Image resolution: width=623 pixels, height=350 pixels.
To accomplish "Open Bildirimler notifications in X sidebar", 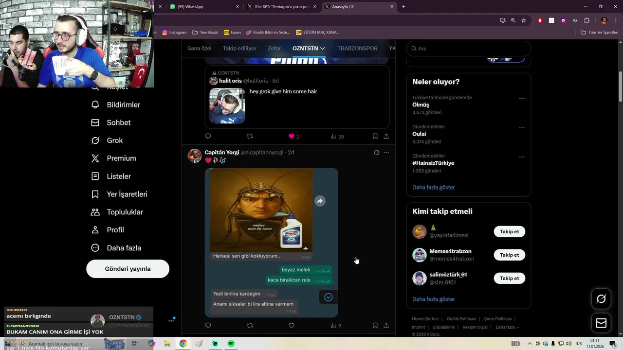I will coord(116,105).
